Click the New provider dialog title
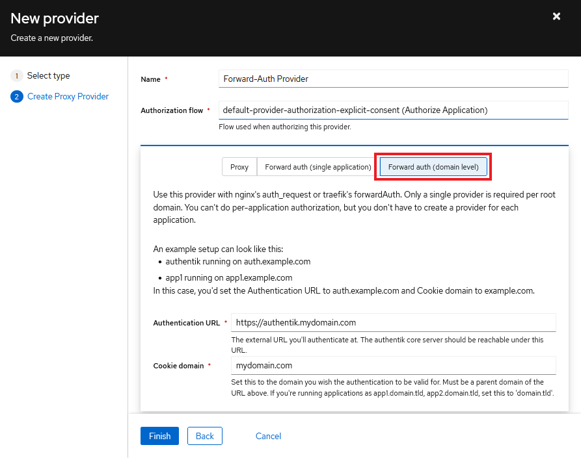This screenshot has height=458, width=581. click(55, 18)
